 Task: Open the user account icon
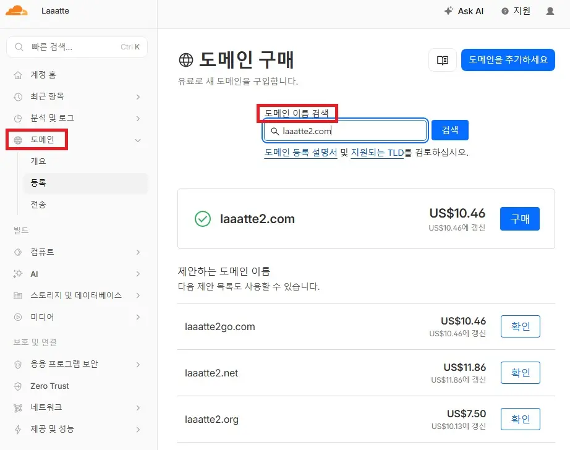click(552, 11)
